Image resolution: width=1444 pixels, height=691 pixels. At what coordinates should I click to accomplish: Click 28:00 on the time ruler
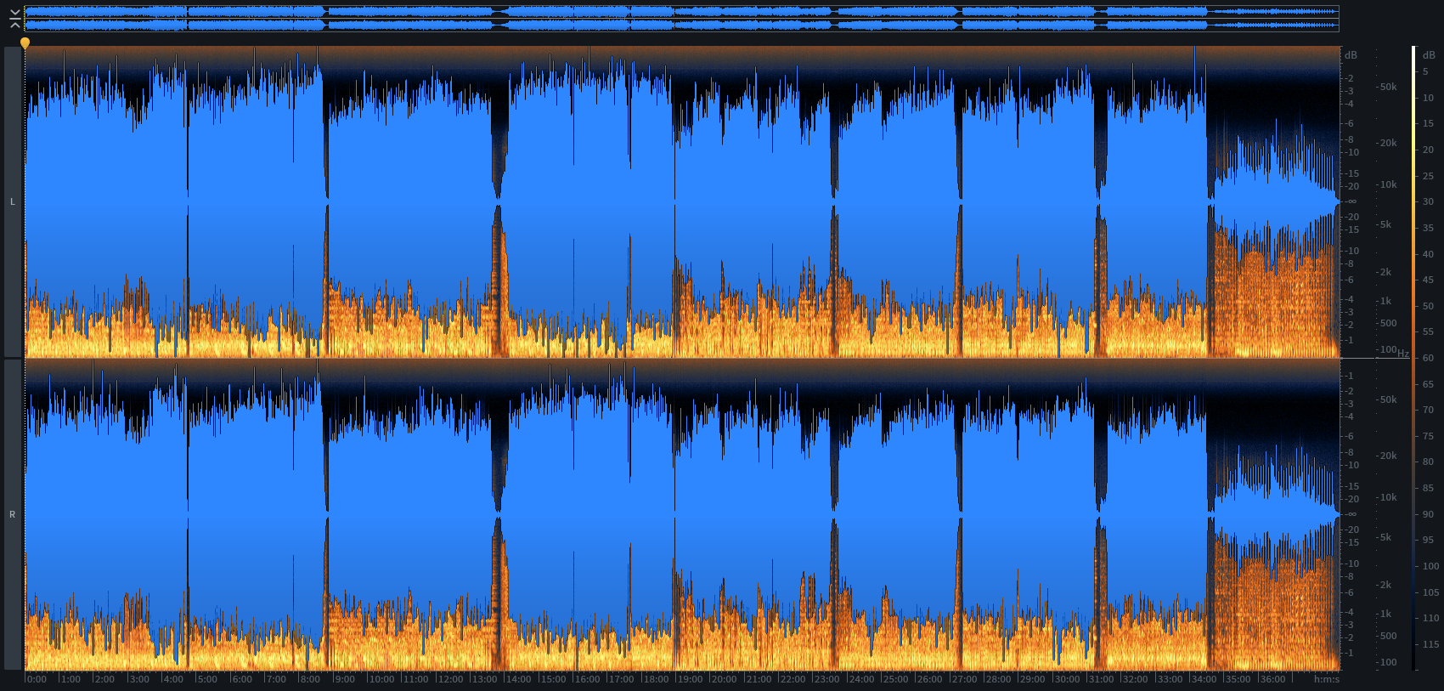[x=998, y=679]
